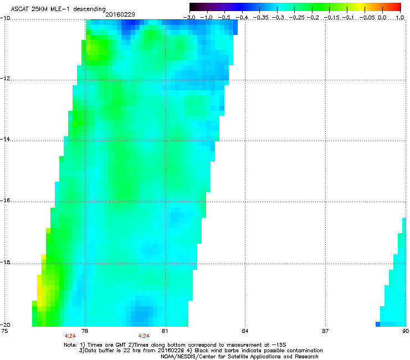
Task: Click the NOAA/NESDIS credit line
Action: click(239, 357)
